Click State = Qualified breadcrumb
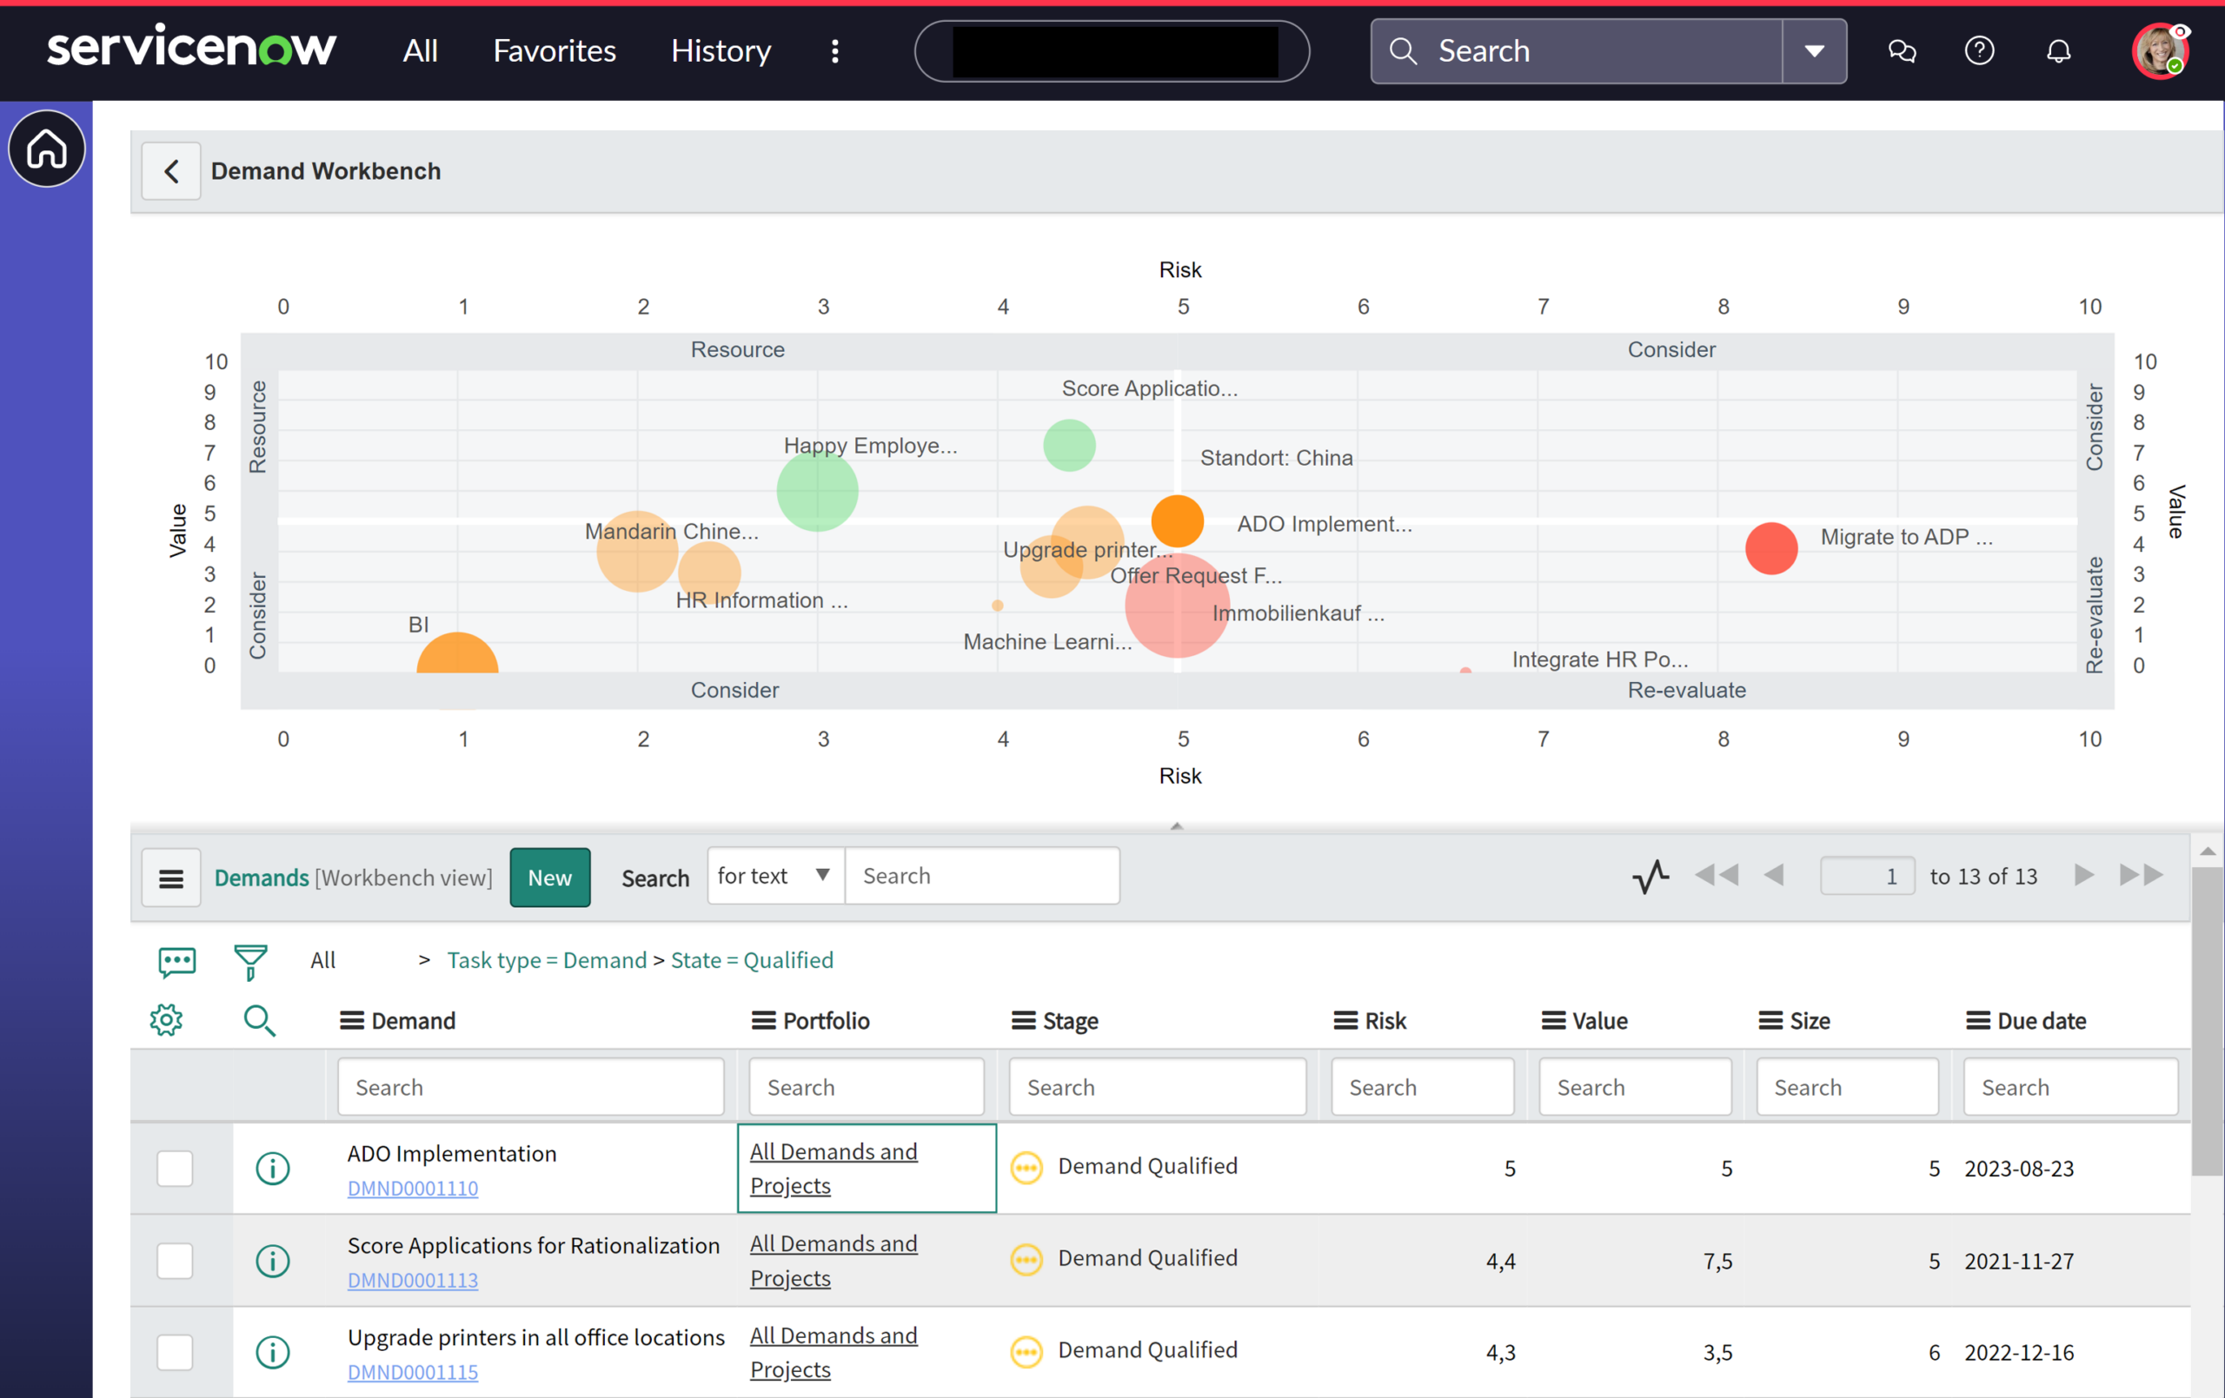 (x=752, y=960)
